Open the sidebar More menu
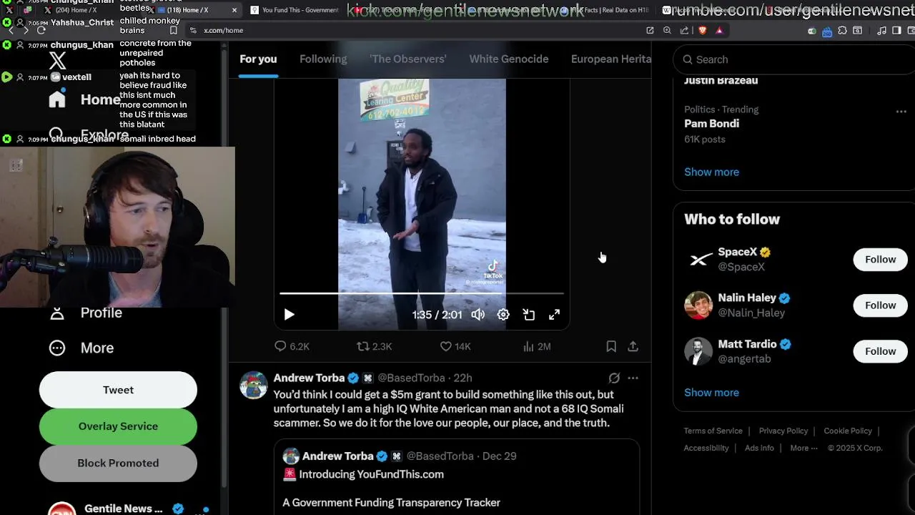The height and width of the screenshot is (515, 915). pyautogui.click(x=81, y=348)
